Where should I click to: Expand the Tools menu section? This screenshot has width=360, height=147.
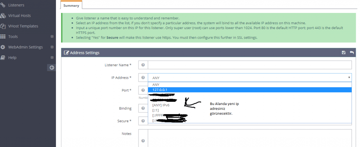52,36
